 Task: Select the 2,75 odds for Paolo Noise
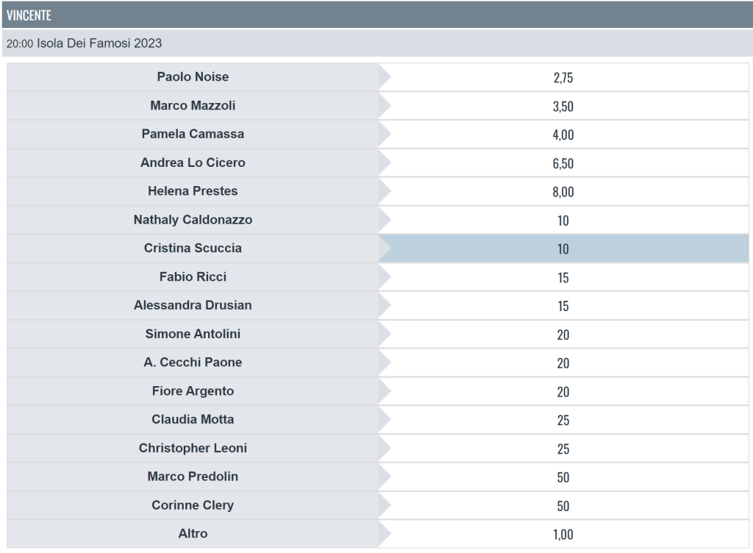(563, 77)
